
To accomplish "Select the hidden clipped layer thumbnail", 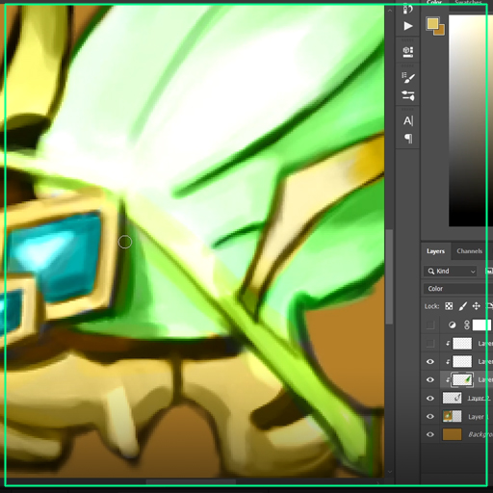I will [462, 344].
